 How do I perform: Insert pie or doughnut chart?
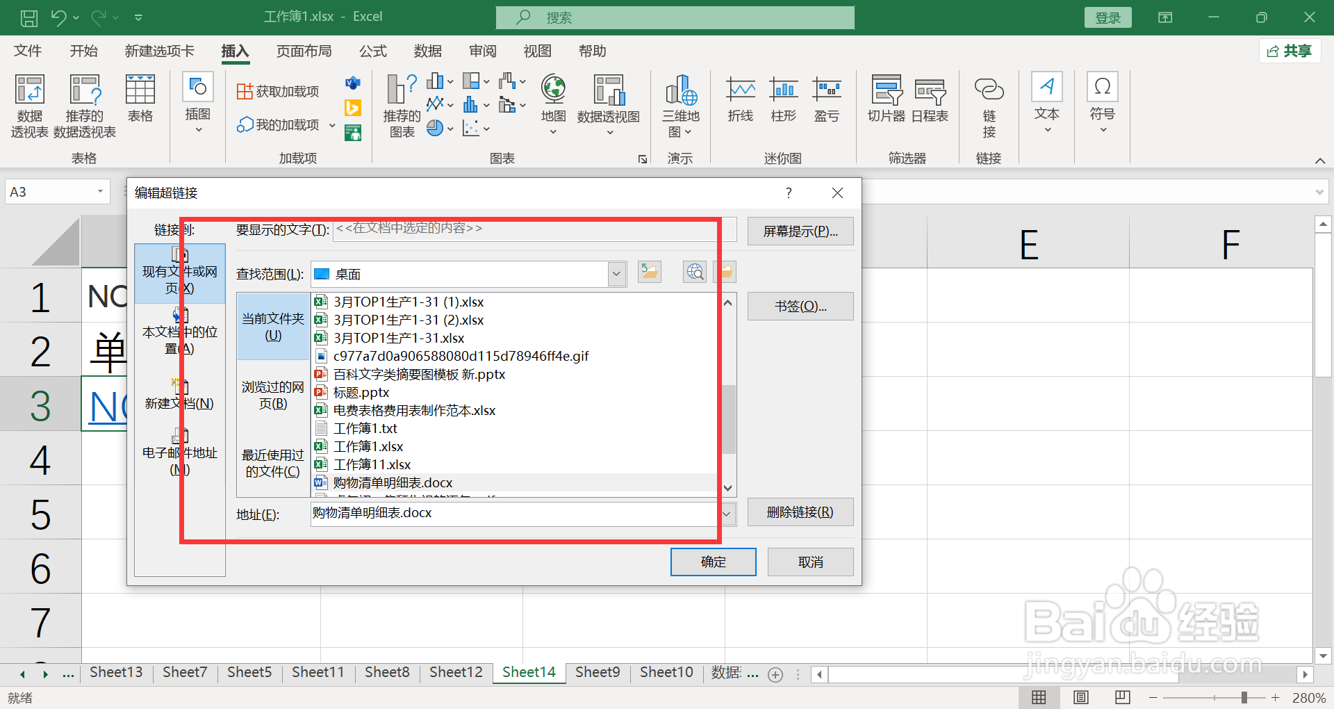click(x=440, y=128)
